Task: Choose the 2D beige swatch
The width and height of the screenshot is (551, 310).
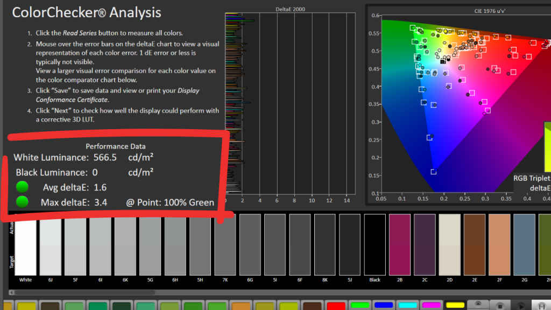Action: click(x=449, y=245)
